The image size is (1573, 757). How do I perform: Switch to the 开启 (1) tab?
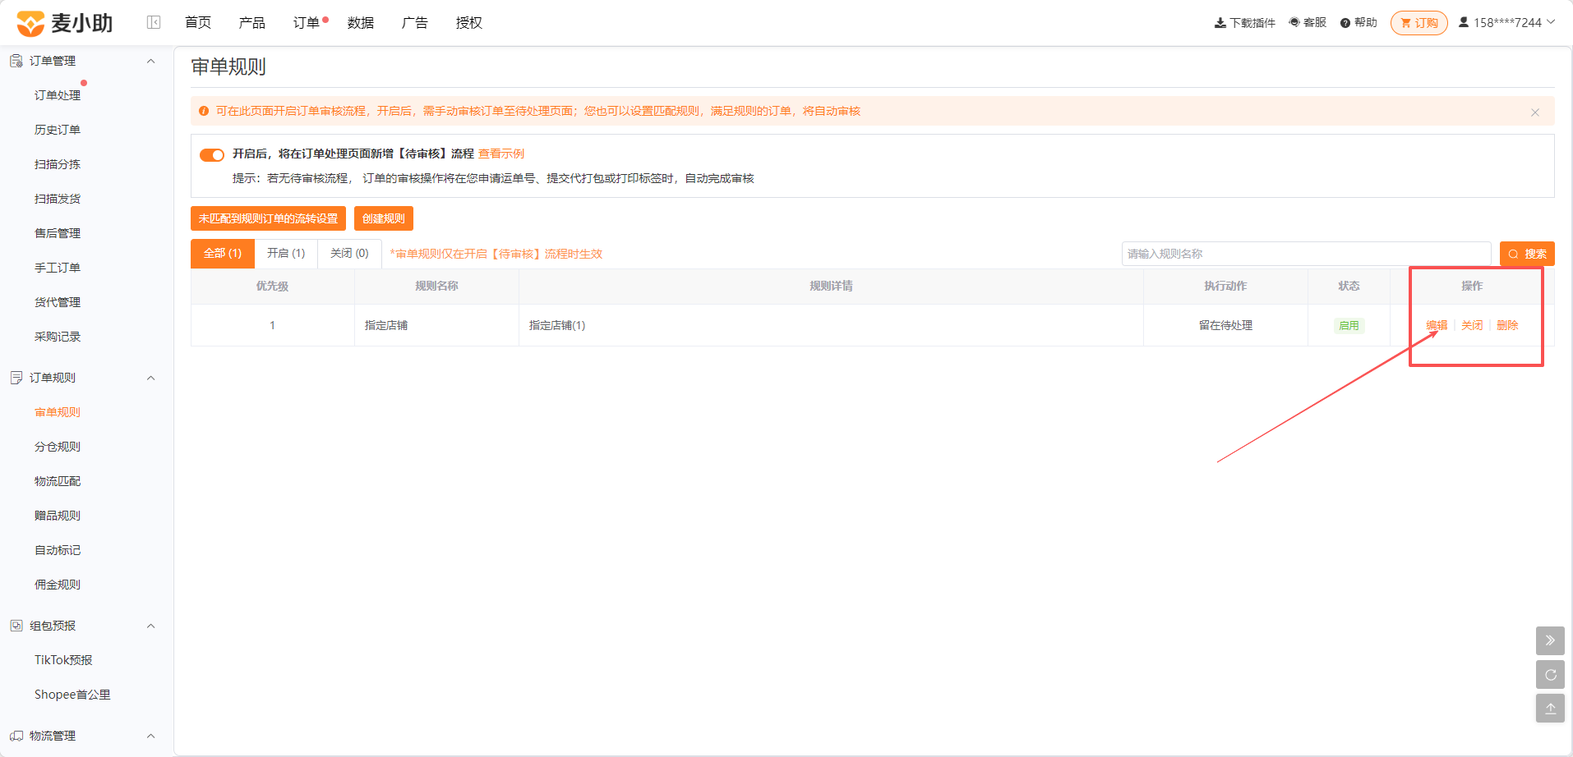pyautogui.click(x=286, y=254)
